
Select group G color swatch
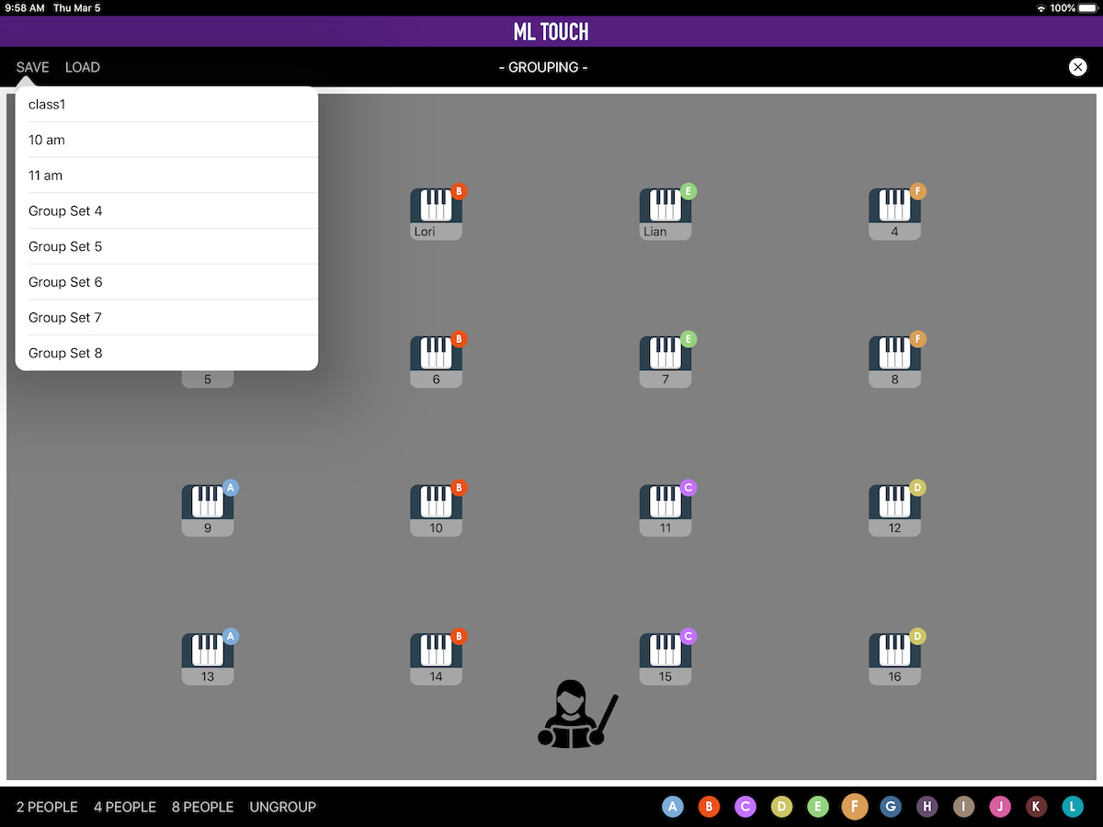click(x=891, y=807)
